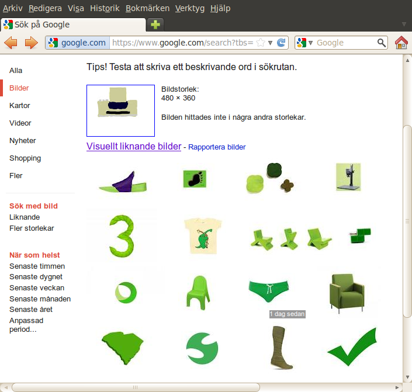Open the green S circle logo image
412x392 pixels.
click(x=202, y=348)
